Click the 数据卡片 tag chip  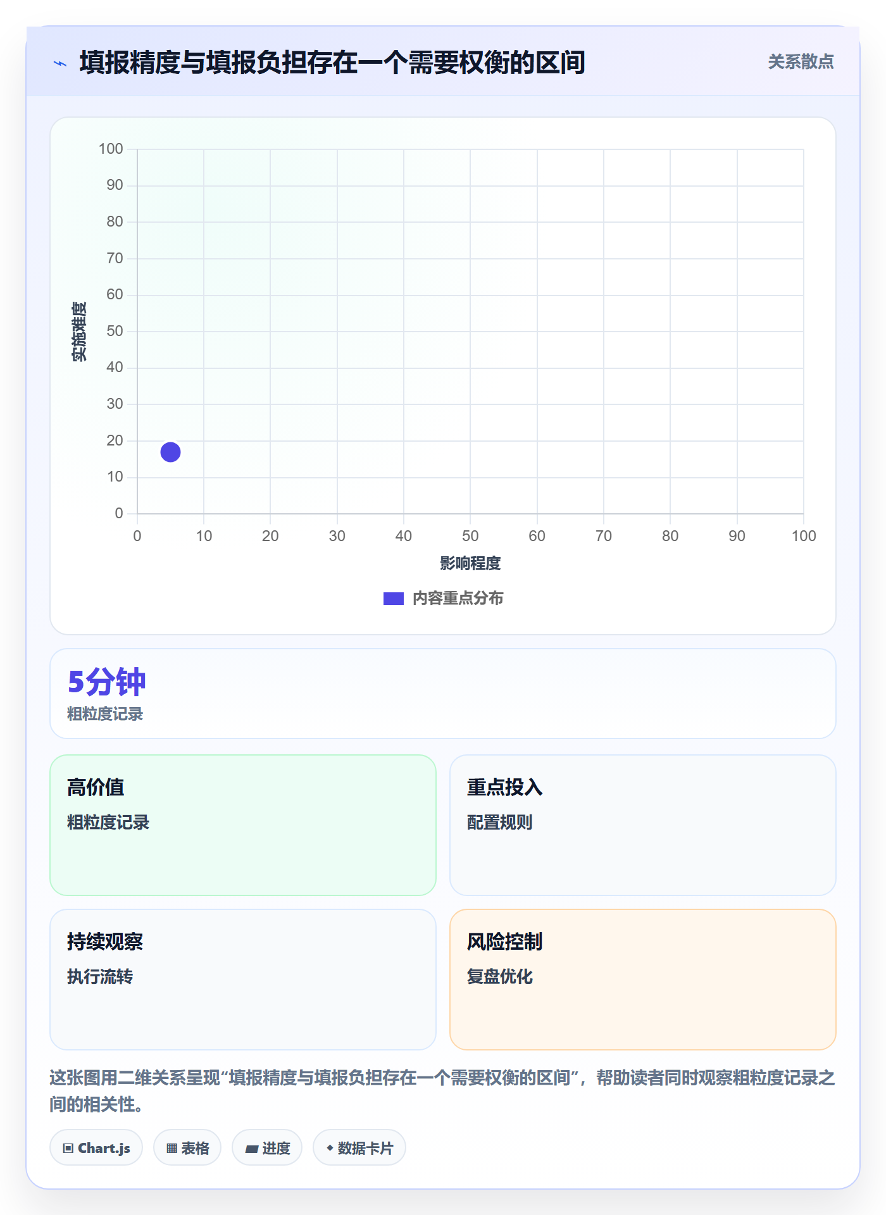click(359, 1147)
